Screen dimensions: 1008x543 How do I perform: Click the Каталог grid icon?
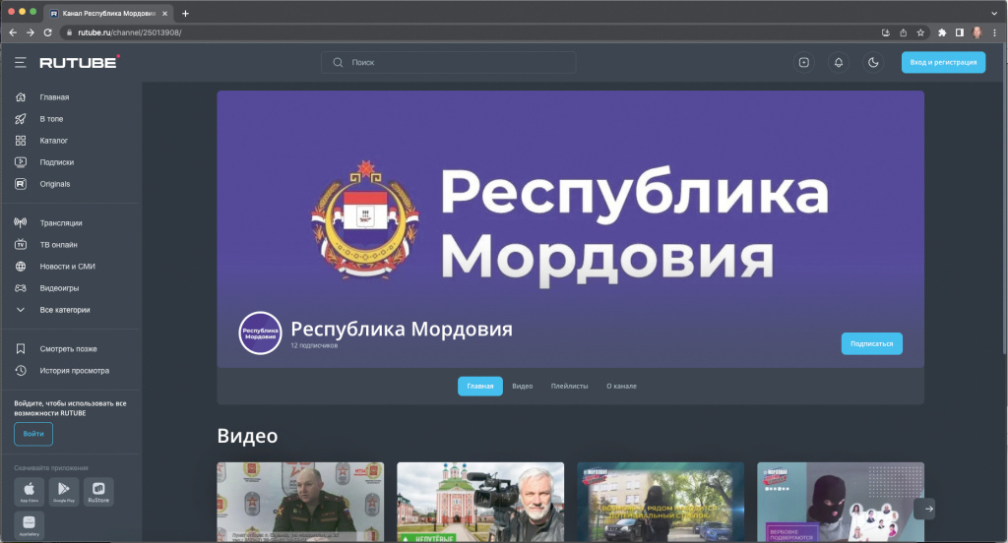21,140
